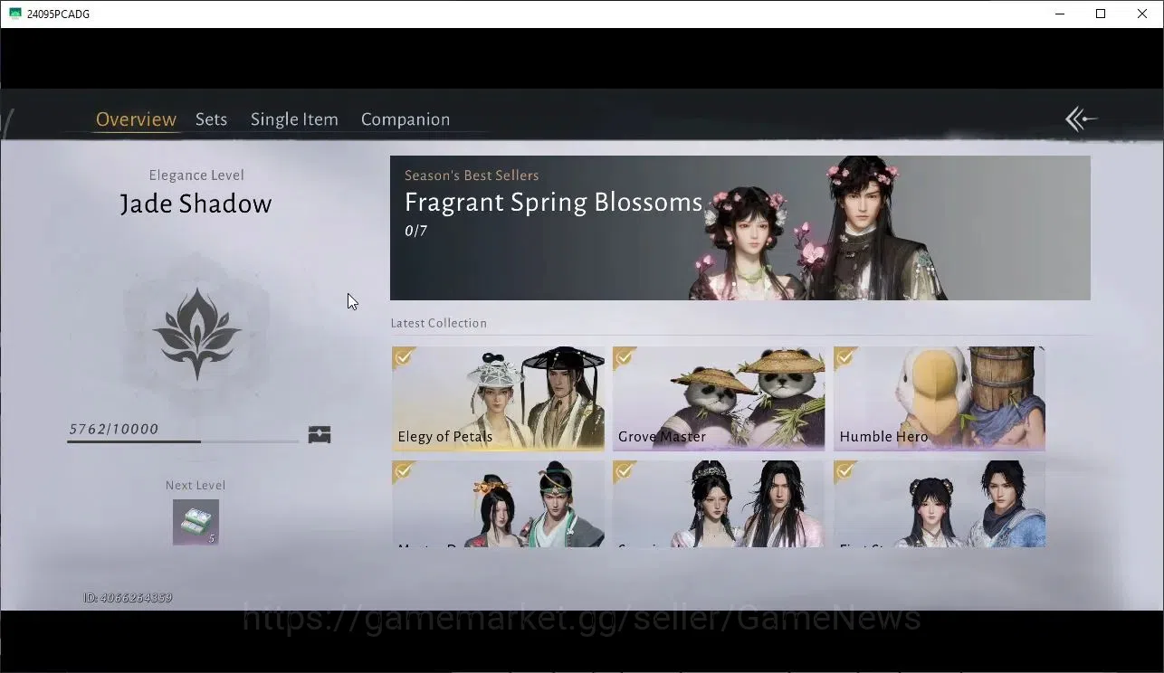
Task: Select the Overview tab
Action: pyautogui.click(x=136, y=119)
